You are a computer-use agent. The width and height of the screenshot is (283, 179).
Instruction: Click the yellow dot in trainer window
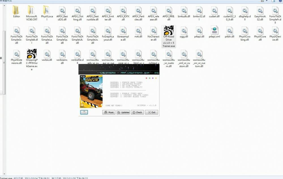156,78
